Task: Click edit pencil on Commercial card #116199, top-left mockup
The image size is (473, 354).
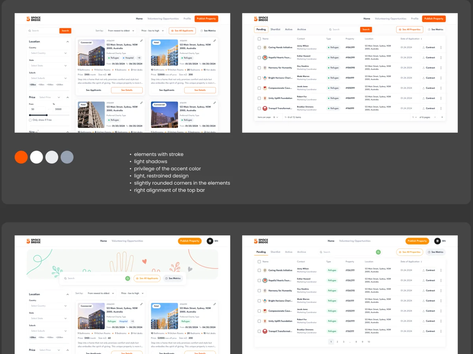Action: 214,103
